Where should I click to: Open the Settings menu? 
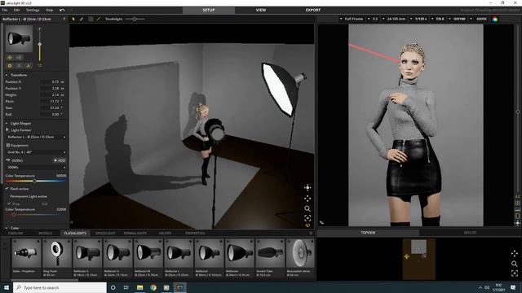tap(33, 11)
